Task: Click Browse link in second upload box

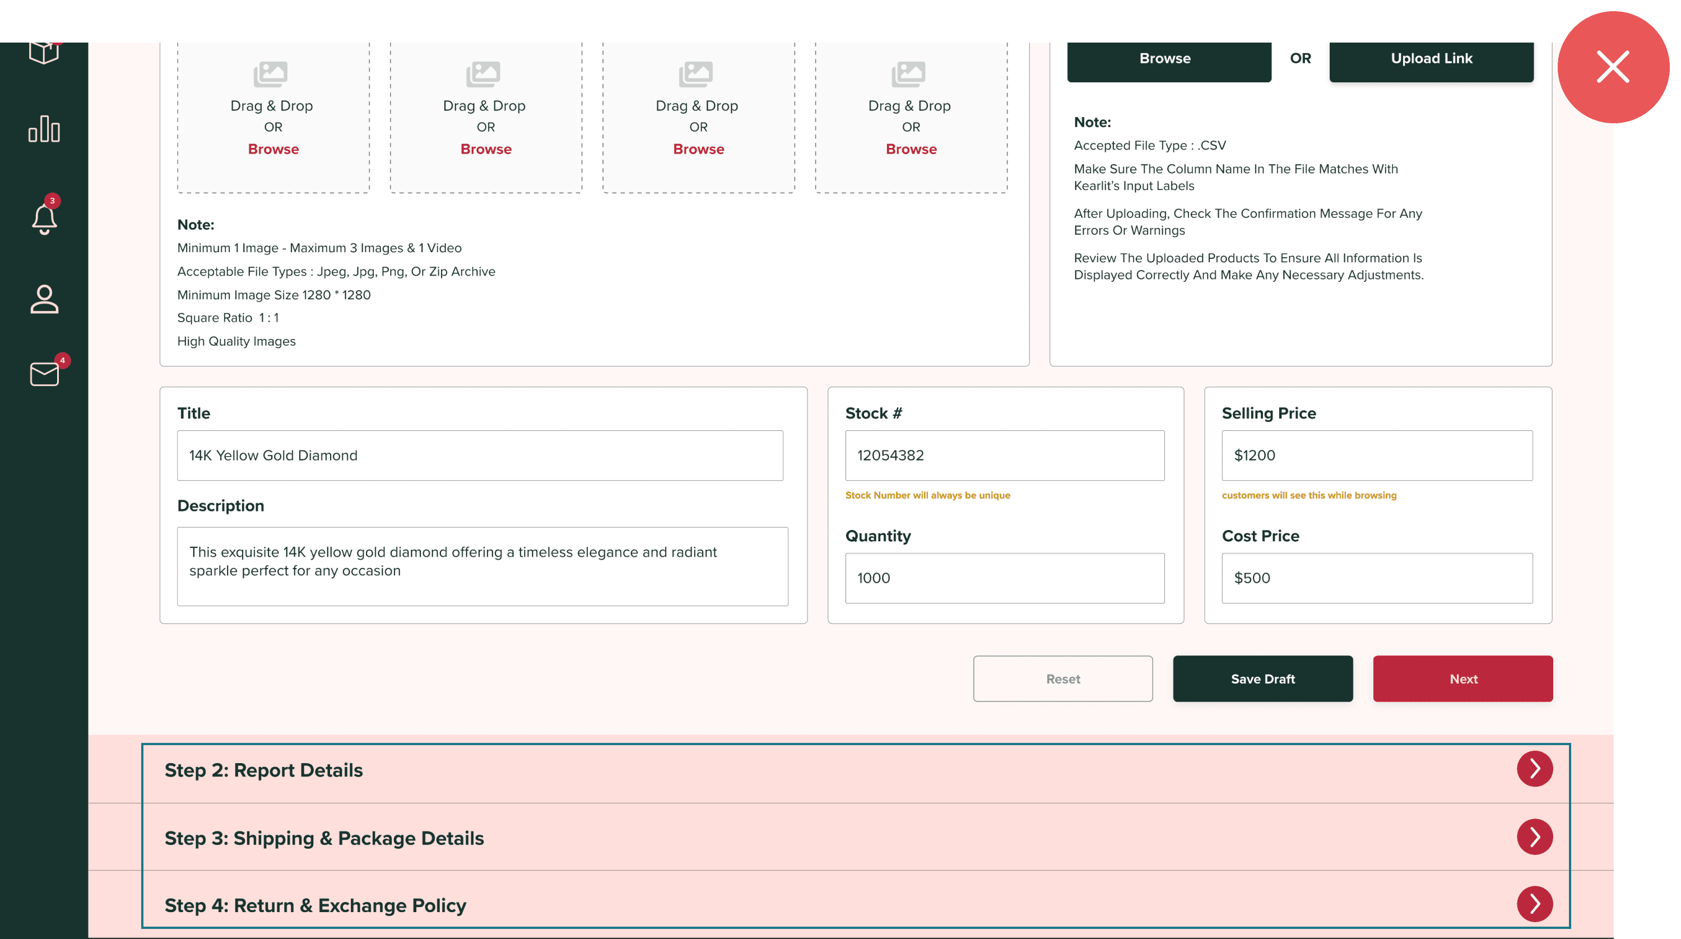Action: coord(485,149)
